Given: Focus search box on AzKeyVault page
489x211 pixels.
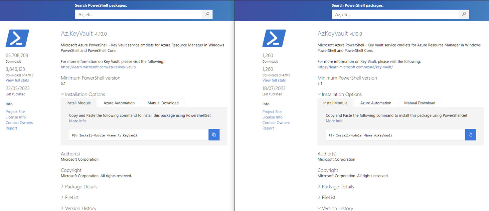Looking at the screenshot, I should click(395, 14).
